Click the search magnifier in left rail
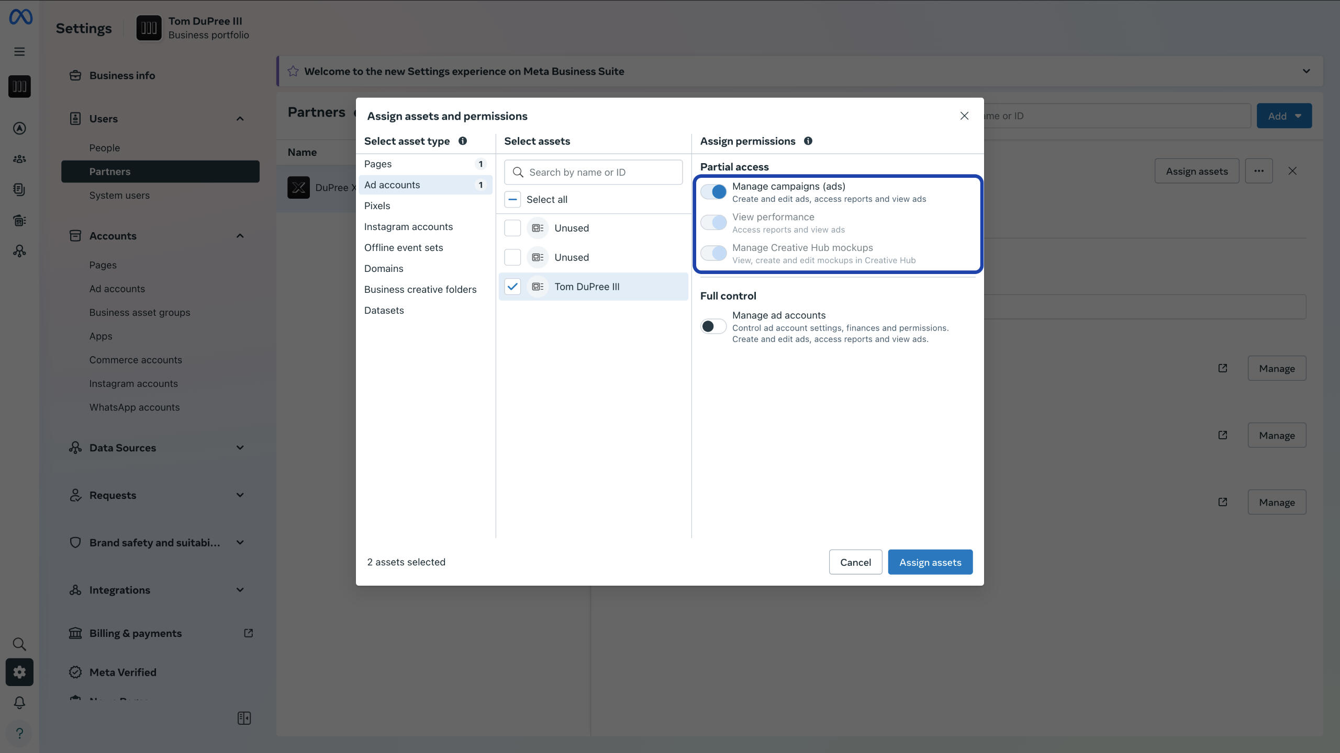The image size is (1340, 753). click(x=19, y=644)
